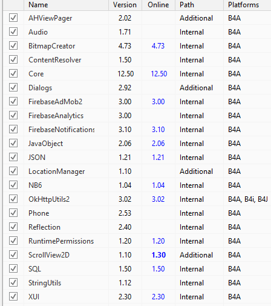Toggle the NB6 library checkbox
Viewport: 271px width, 306px height.
click(x=13, y=185)
